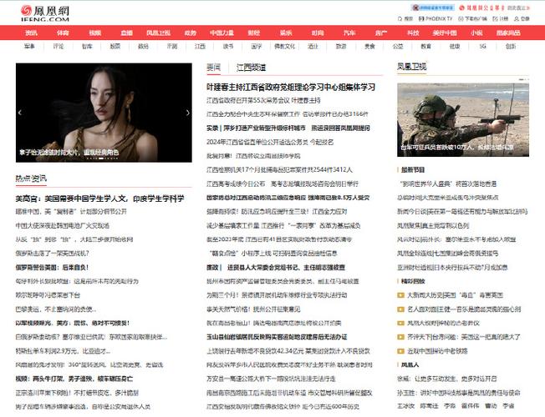Open article 特斯拉单车利润2.9万元
This screenshot has width=545, height=417.
pos(63,351)
